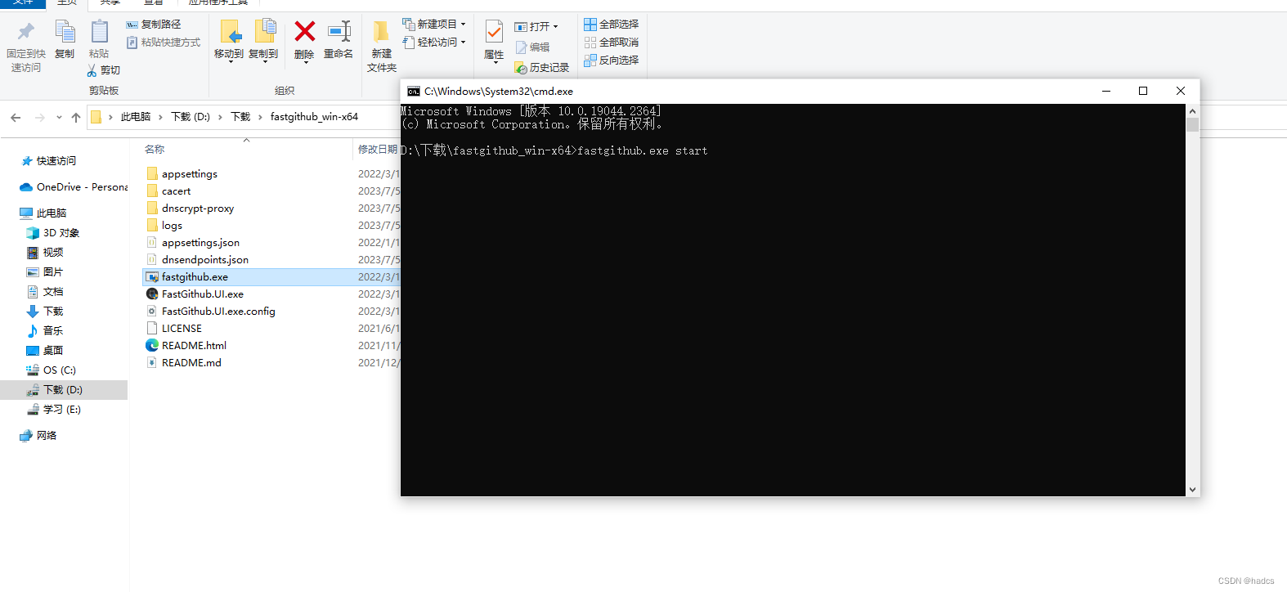Select the dnscrypt-proxy folder
Image resolution: width=1287 pixels, height=592 pixels.
(x=190, y=209)
